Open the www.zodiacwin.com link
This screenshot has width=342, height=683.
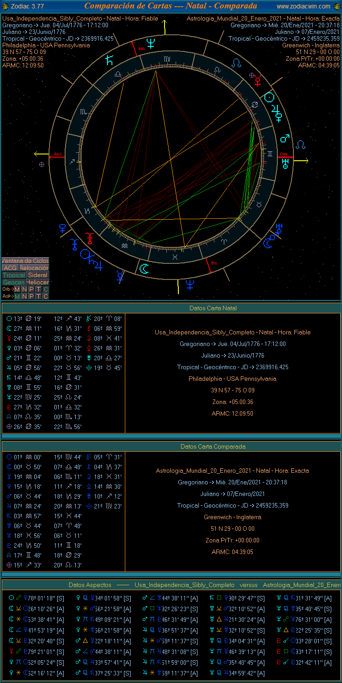coord(304,6)
